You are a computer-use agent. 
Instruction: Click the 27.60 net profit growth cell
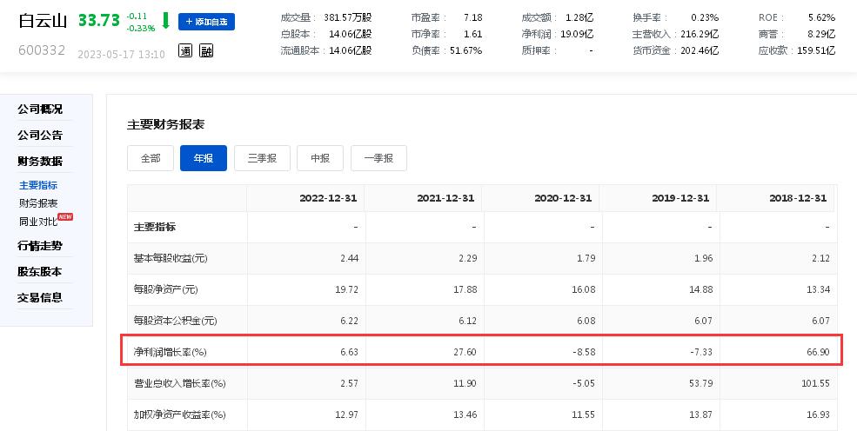pos(465,353)
